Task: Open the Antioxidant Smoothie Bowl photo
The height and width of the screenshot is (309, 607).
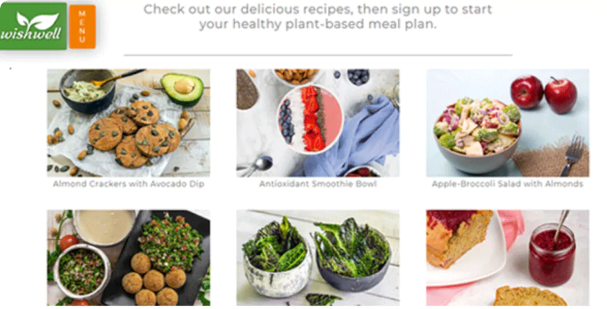Action: tap(318, 123)
